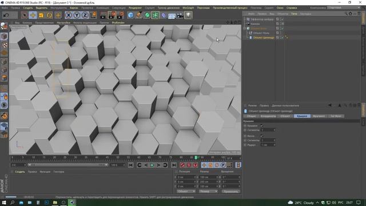The width and height of the screenshot is (366, 206).
Task: Open the Рендеринг menu
Action: 135,7
